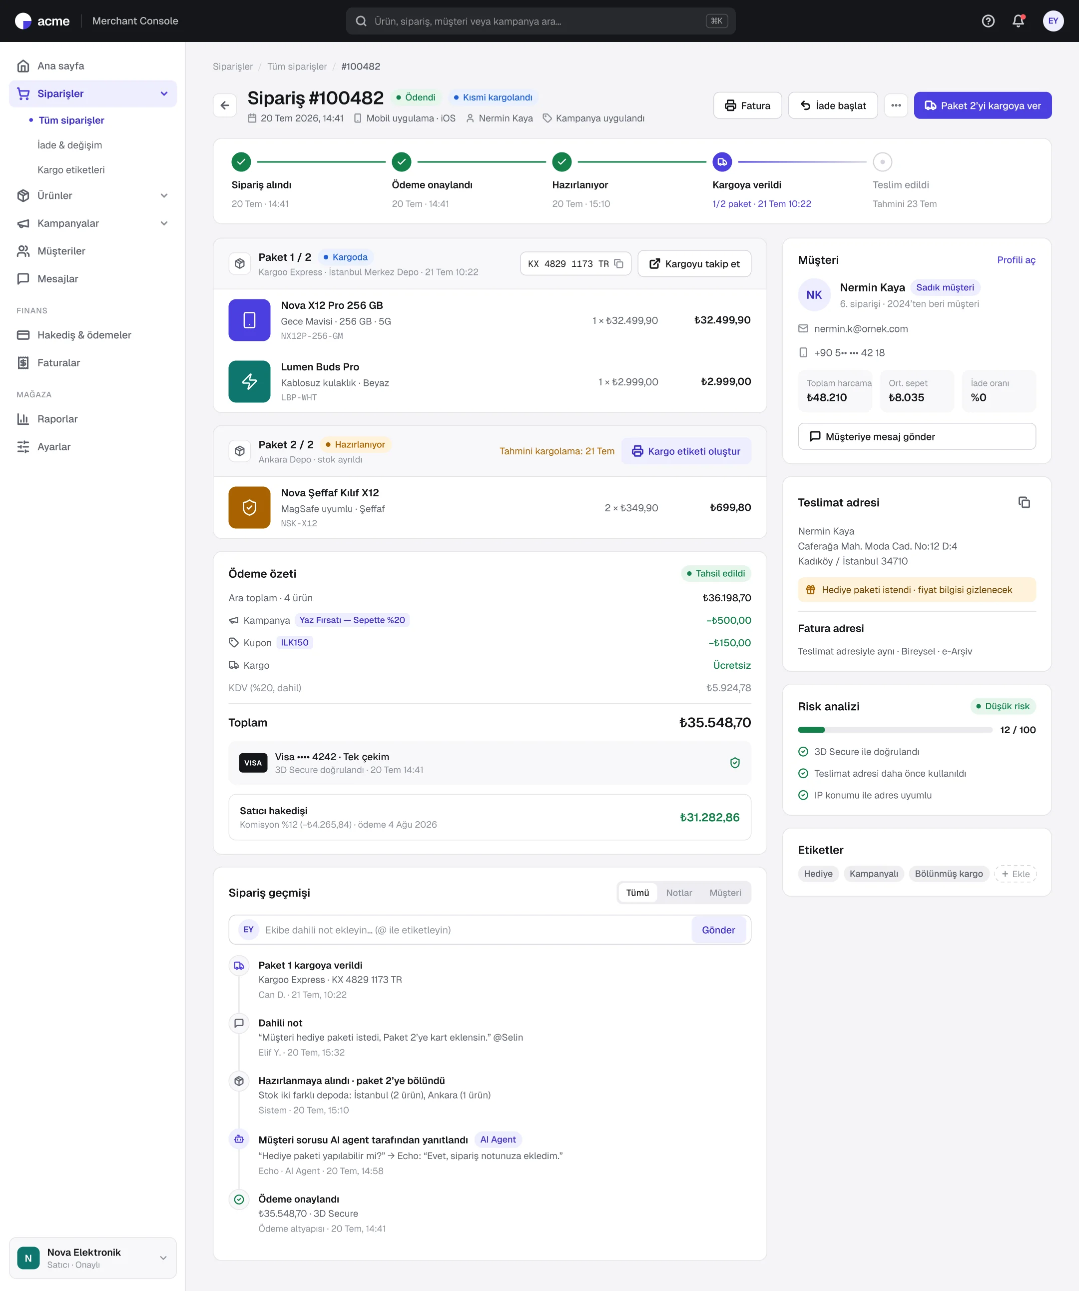Image resolution: width=1079 pixels, height=1291 pixels.
Task: Click the risk score progress bar
Action: click(x=895, y=730)
